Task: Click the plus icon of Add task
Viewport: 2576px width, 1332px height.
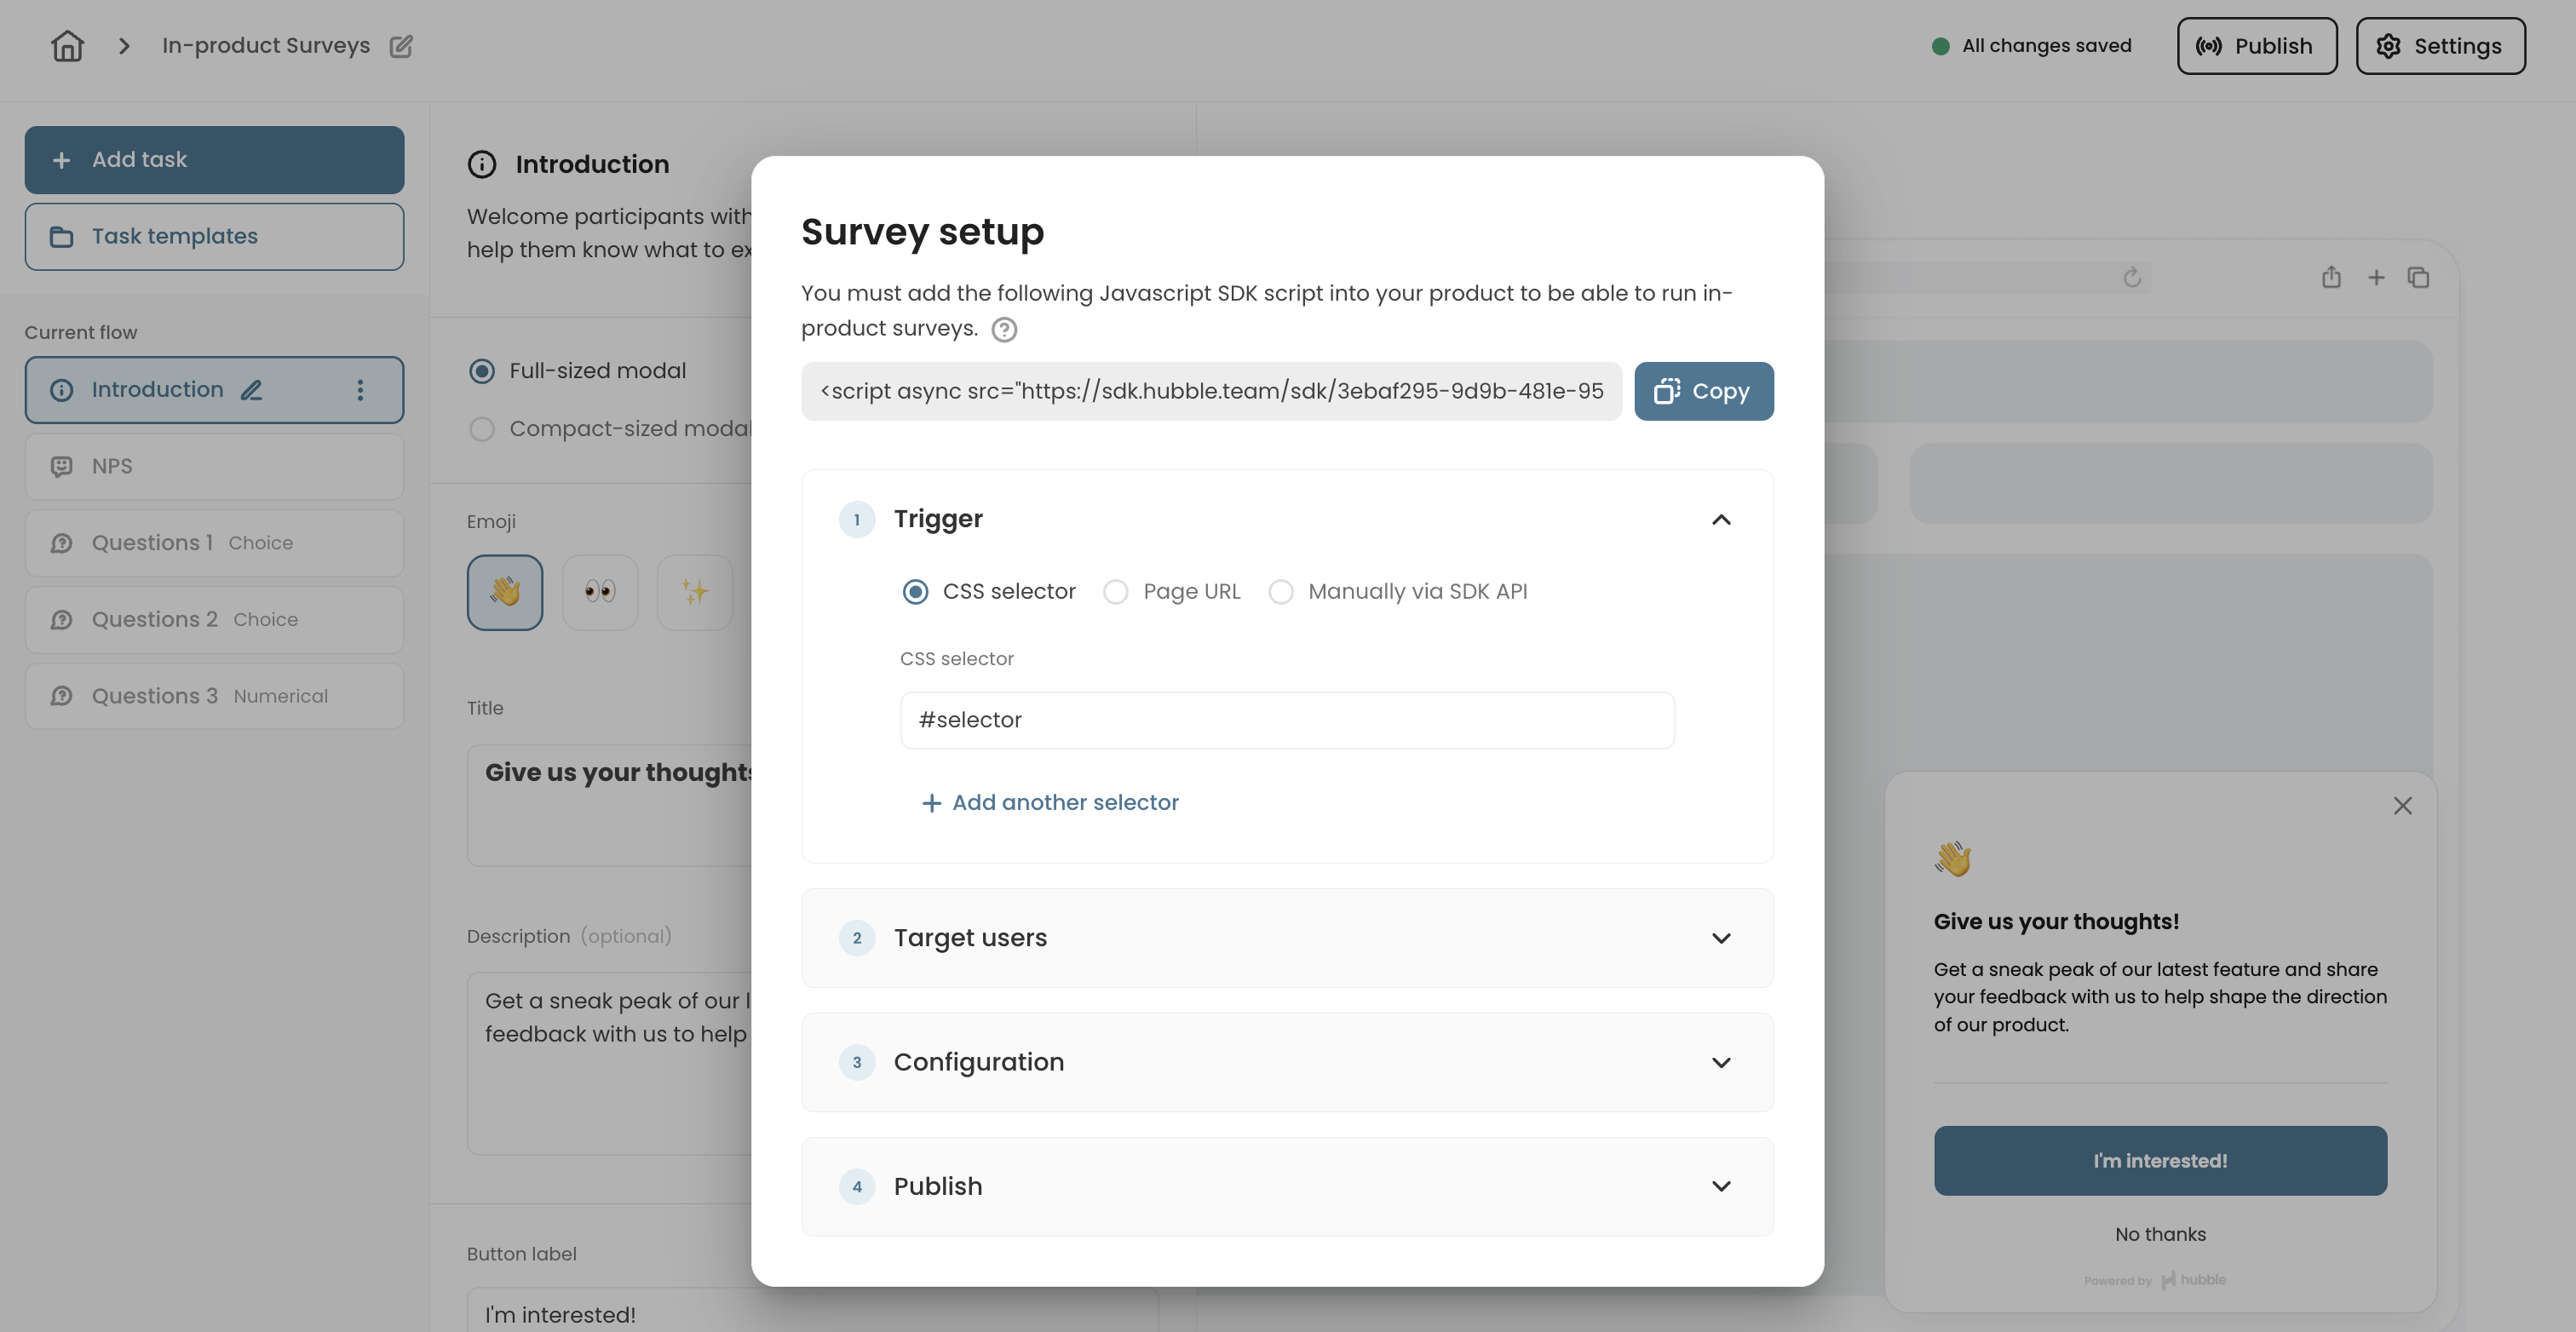Action: coord(61,160)
